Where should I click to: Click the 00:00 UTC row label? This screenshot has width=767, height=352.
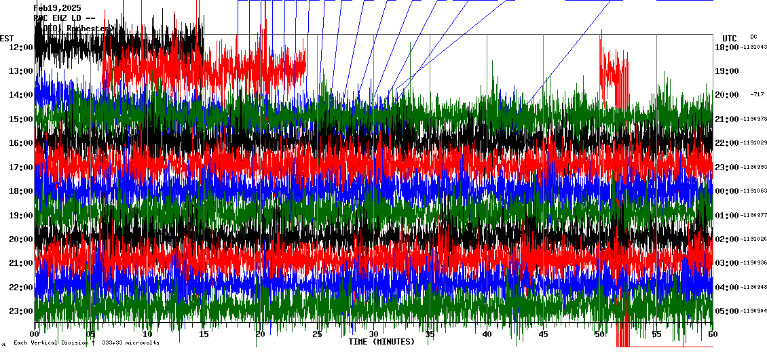726,191
